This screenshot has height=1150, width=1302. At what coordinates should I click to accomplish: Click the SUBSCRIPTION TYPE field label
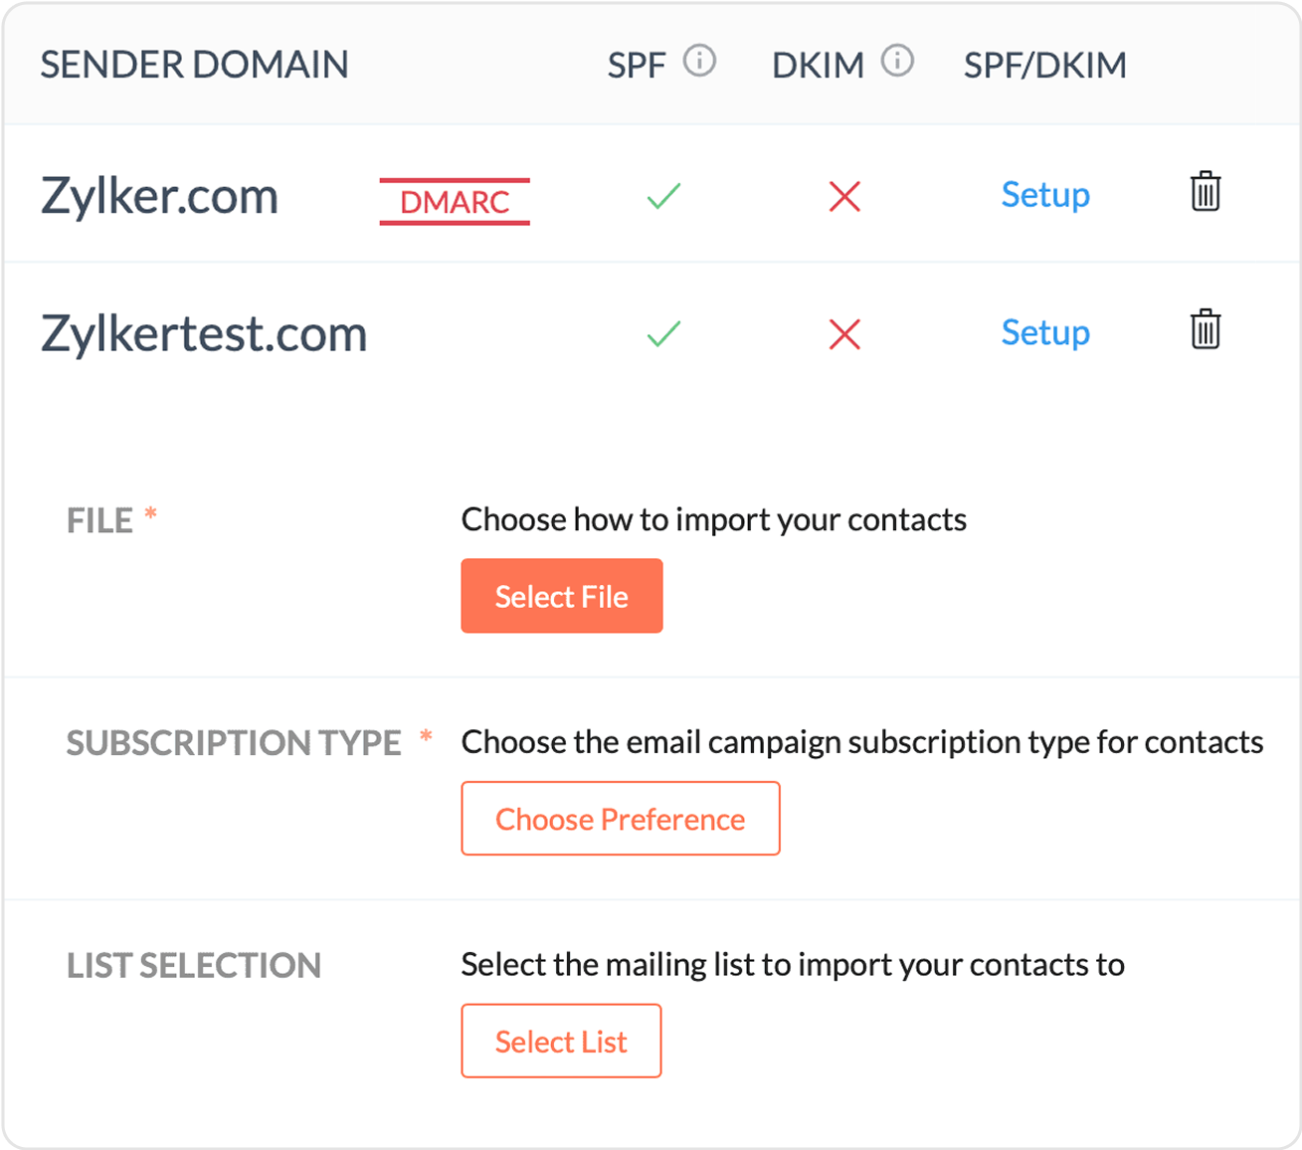(234, 743)
